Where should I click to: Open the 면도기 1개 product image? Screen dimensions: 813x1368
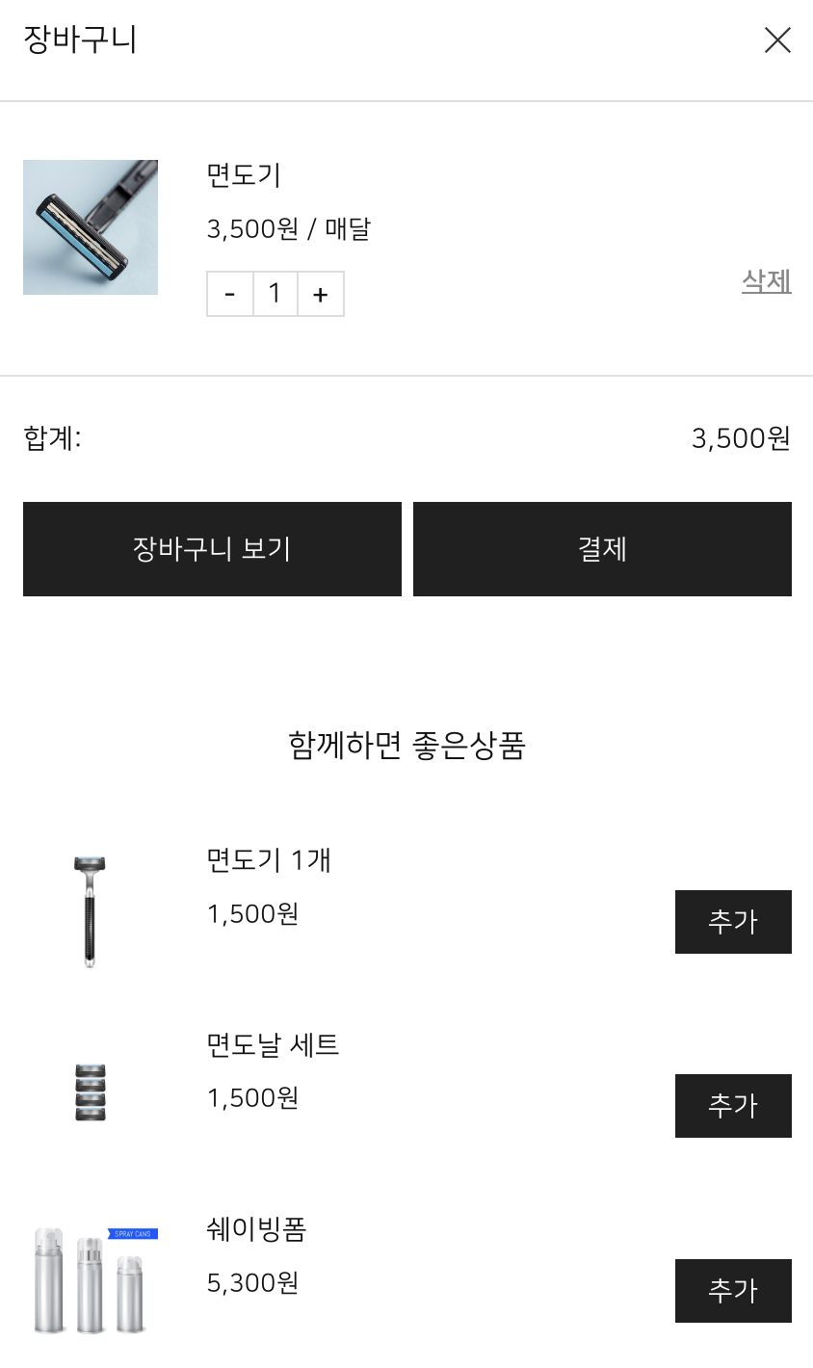(x=90, y=910)
